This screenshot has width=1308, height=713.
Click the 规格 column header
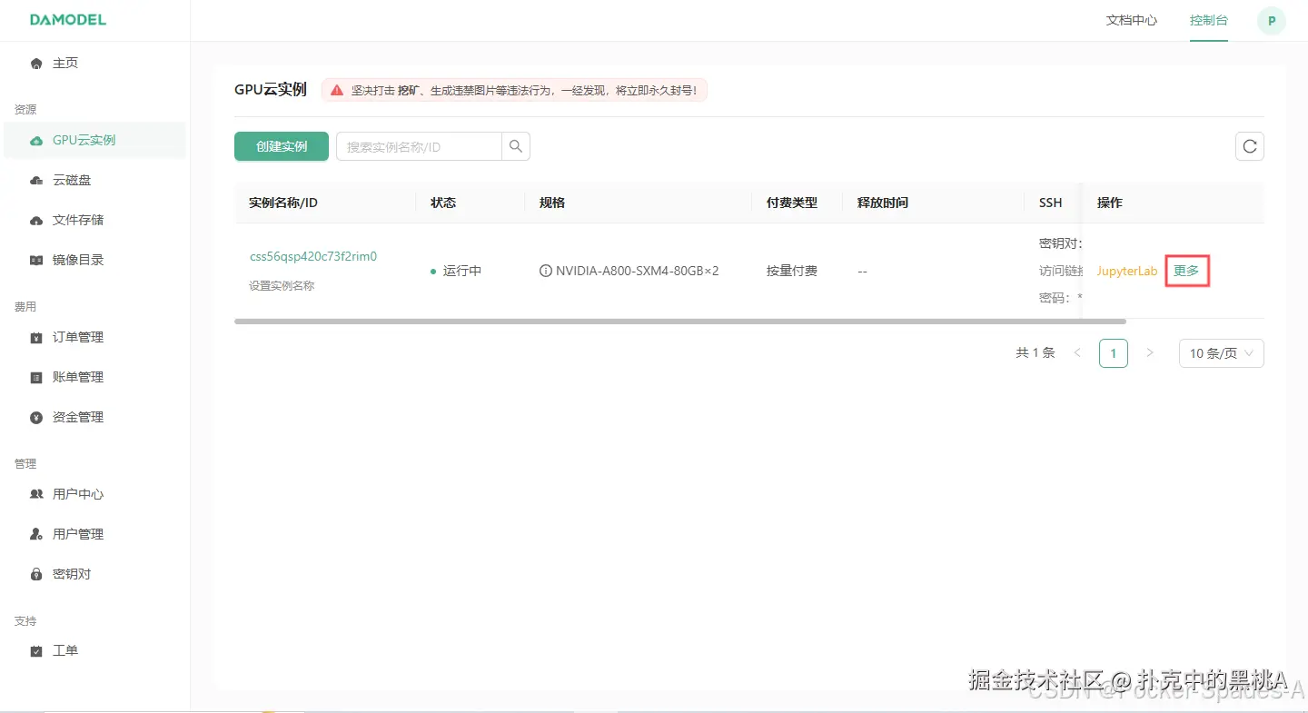(552, 203)
